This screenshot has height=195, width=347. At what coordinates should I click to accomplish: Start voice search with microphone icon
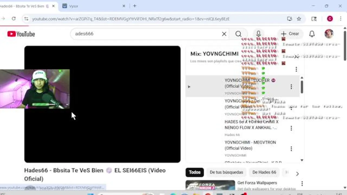click(258, 34)
